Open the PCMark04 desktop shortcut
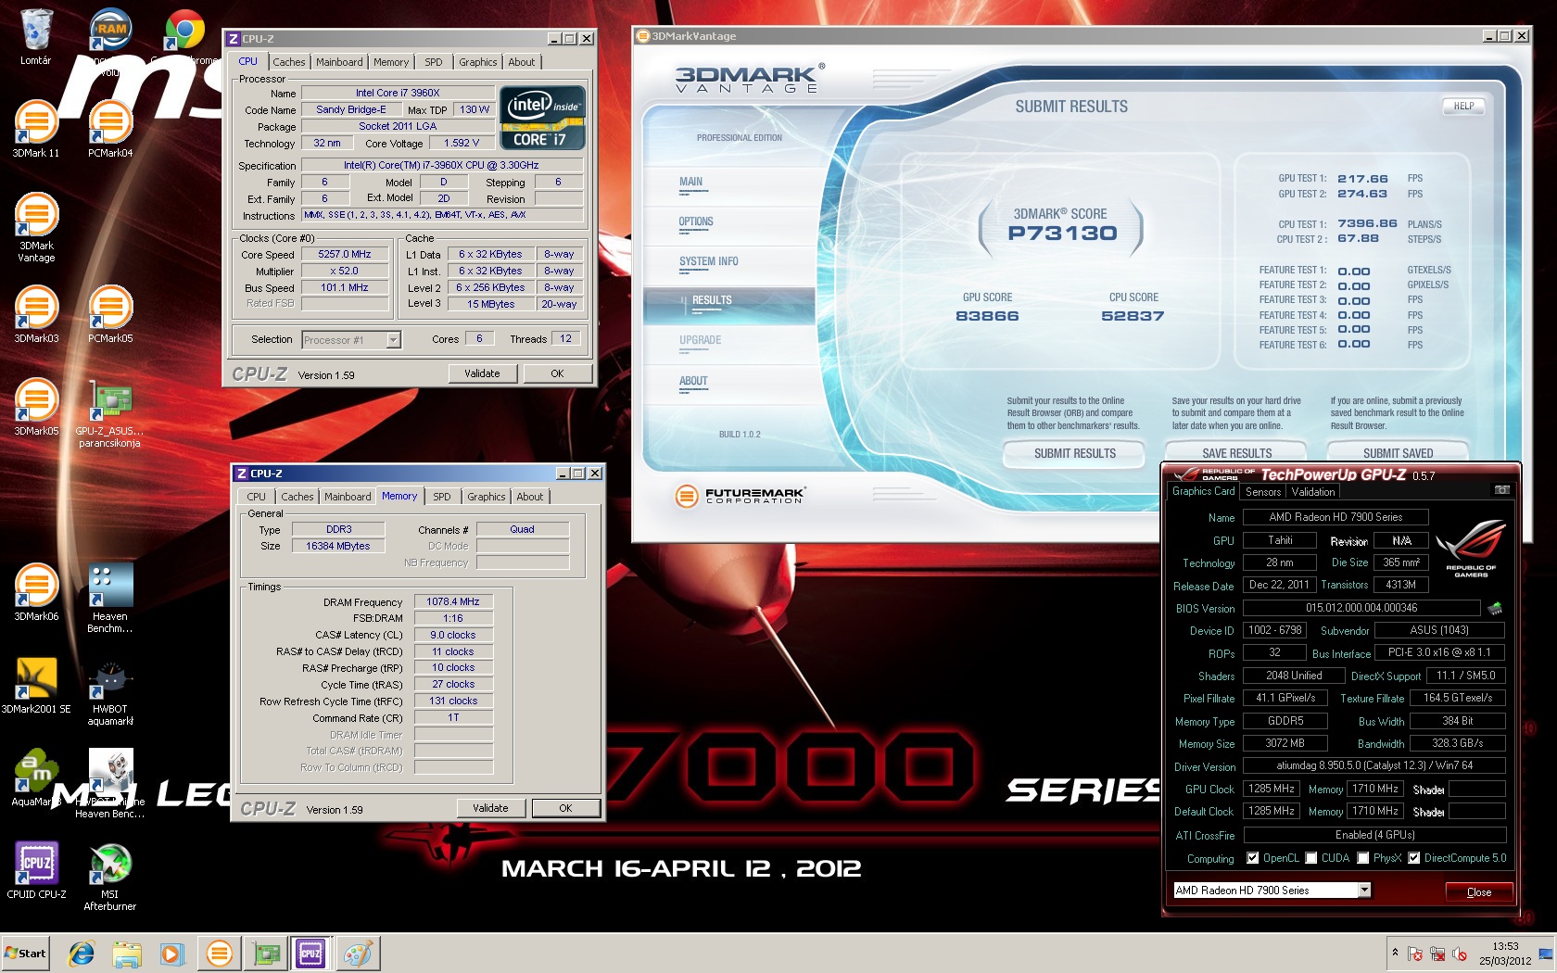The height and width of the screenshot is (973, 1557). (x=110, y=129)
